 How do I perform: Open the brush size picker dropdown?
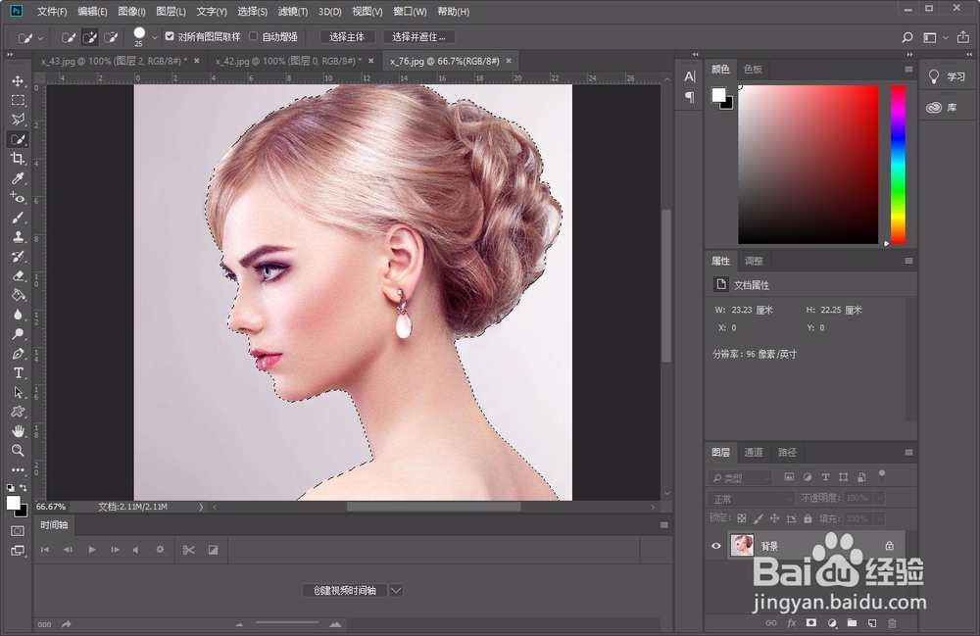coord(155,37)
